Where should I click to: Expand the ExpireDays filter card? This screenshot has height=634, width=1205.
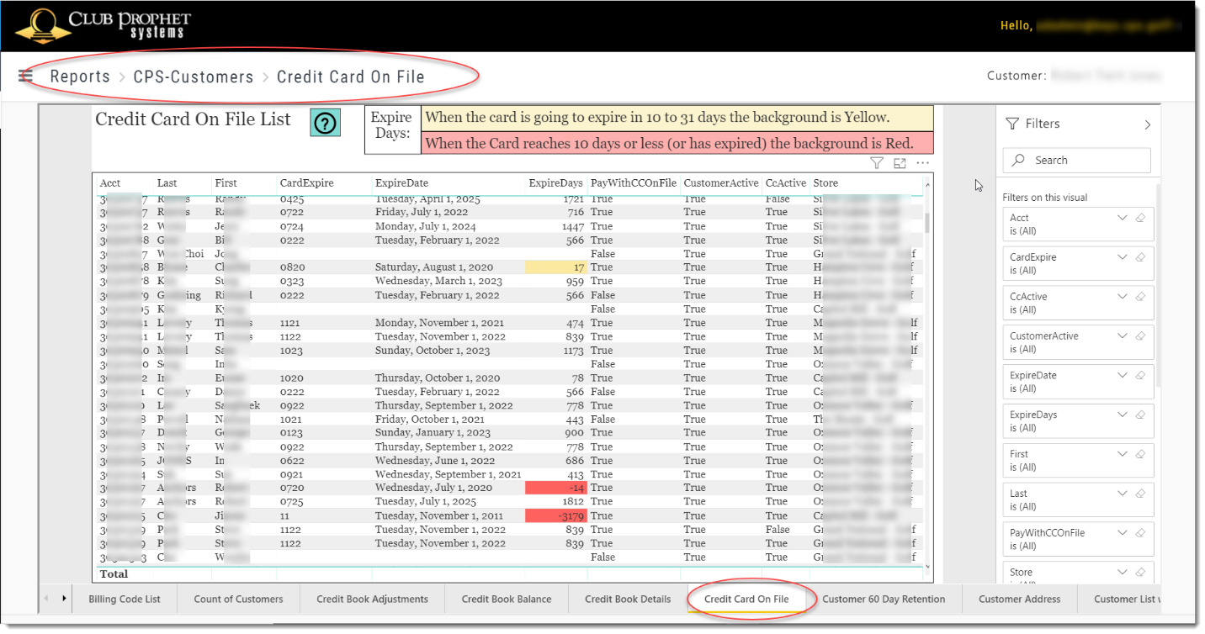[x=1122, y=415]
